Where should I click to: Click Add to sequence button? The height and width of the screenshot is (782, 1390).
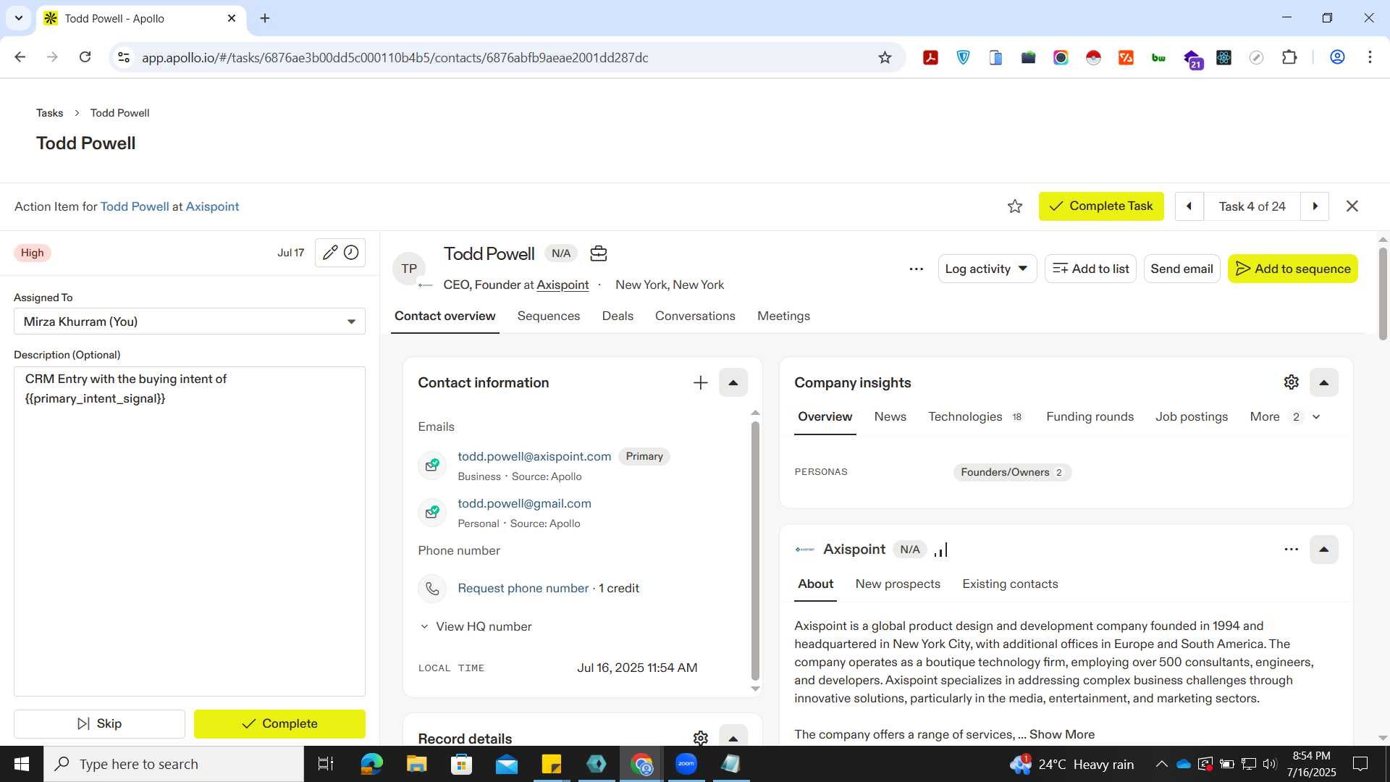click(1292, 269)
